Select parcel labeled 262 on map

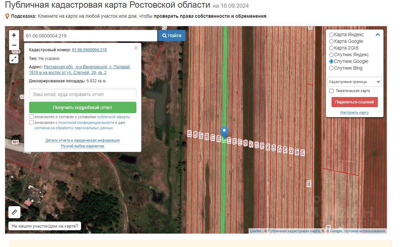coord(268,147)
